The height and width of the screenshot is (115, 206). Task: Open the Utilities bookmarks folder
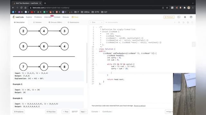point(85,12)
